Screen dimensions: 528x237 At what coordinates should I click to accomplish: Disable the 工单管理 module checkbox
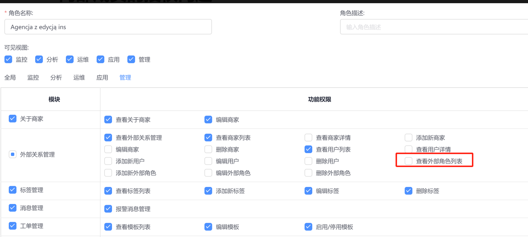[13, 226]
